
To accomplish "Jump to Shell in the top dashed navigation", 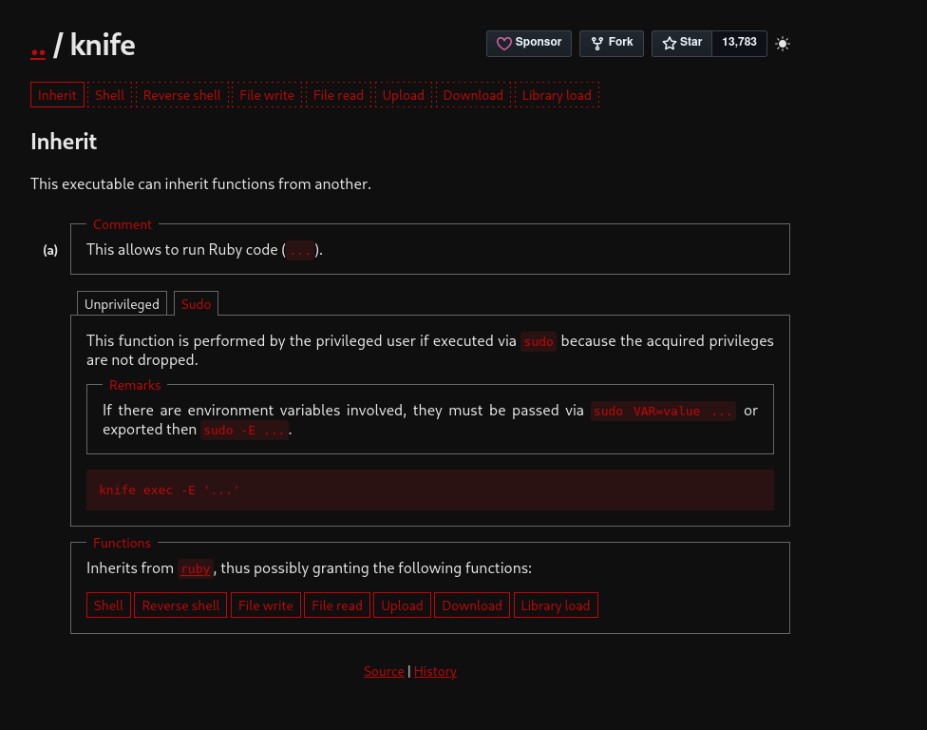I will [x=110, y=95].
